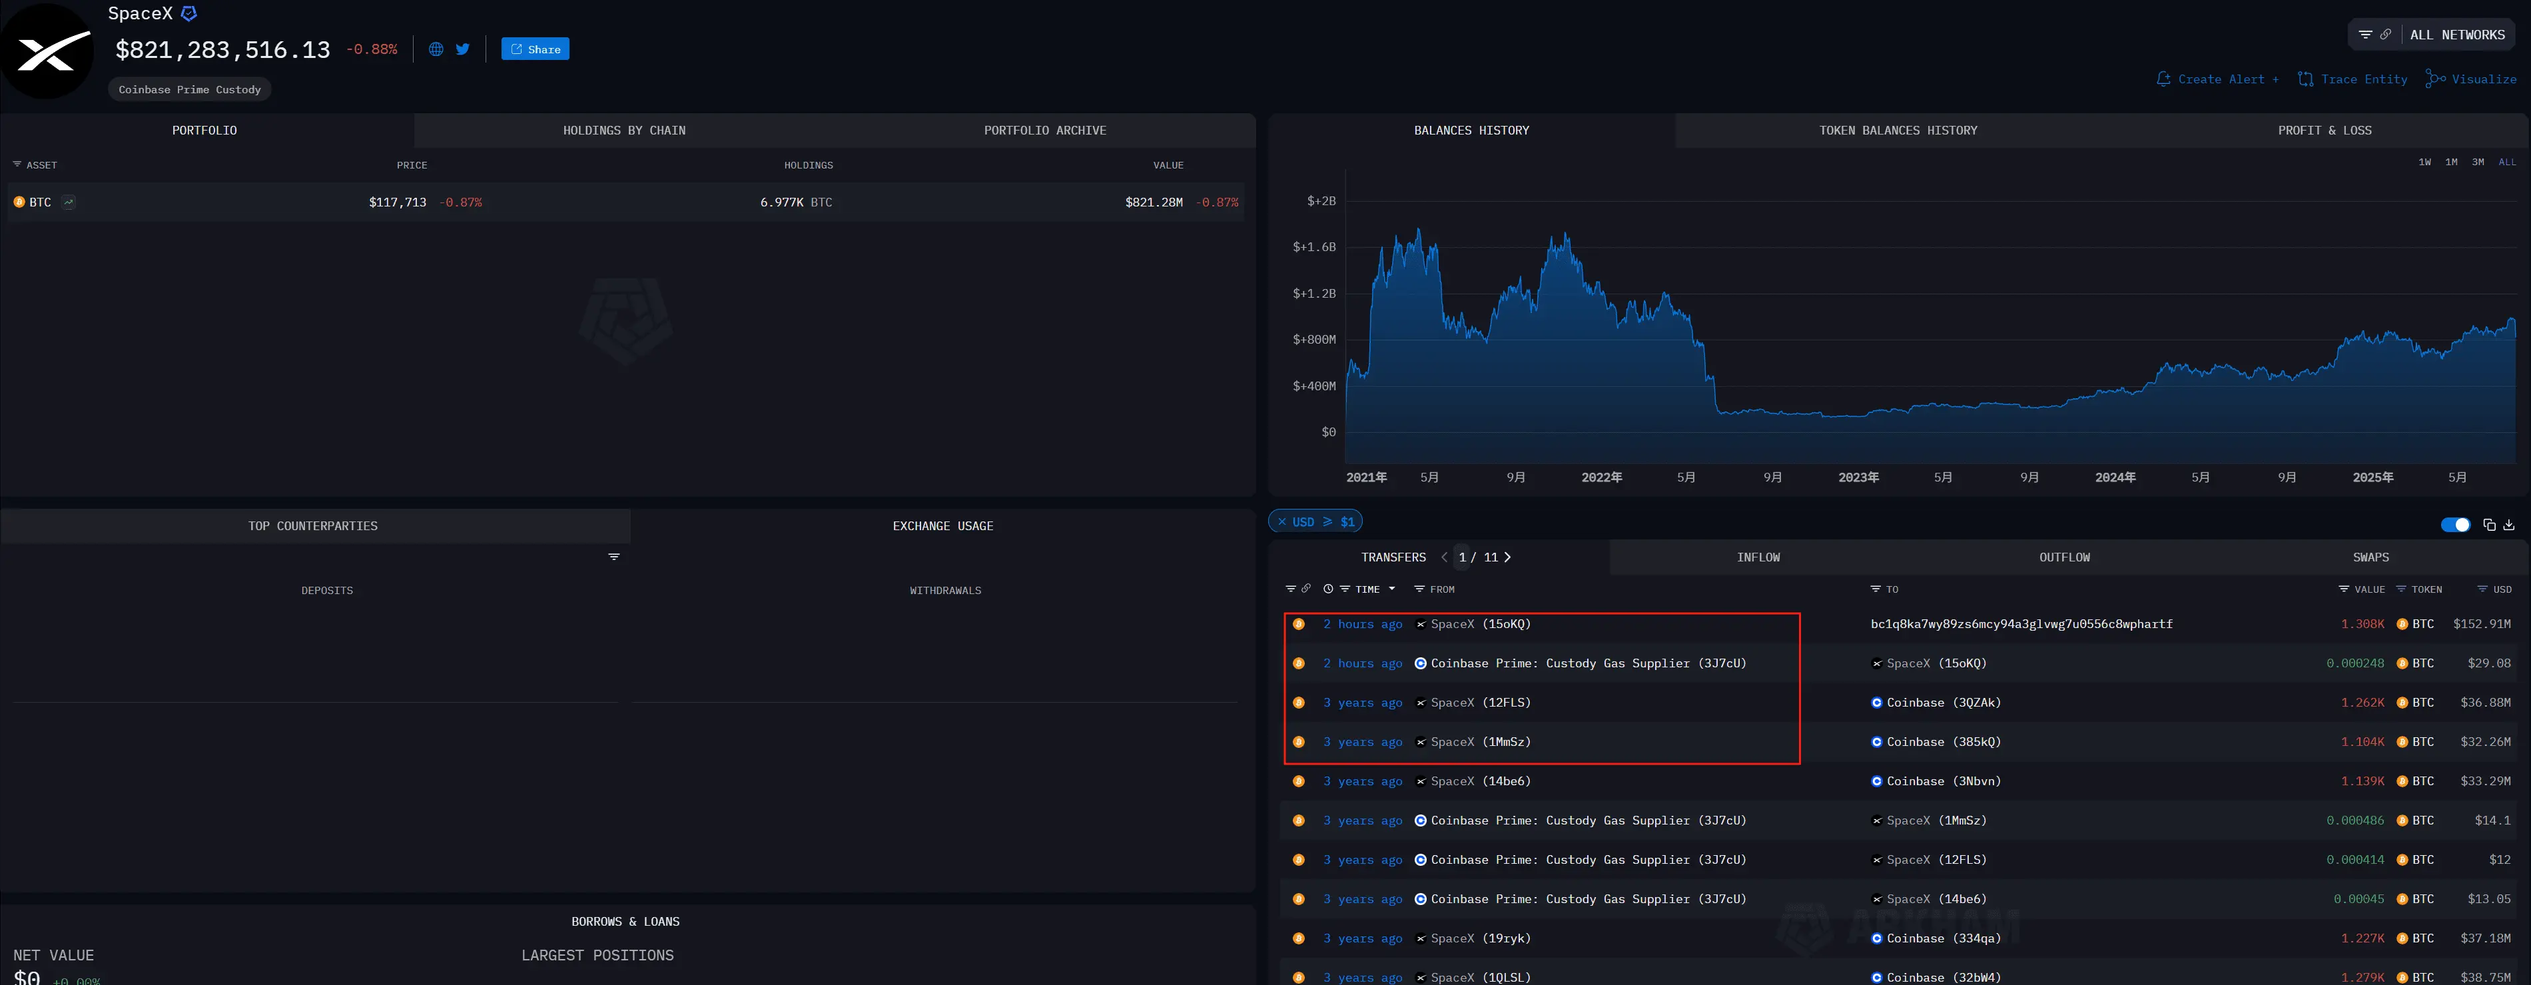Select the Transfers tab
Viewport: 2531px width, 985px height.
click(x=1393, y=557)
